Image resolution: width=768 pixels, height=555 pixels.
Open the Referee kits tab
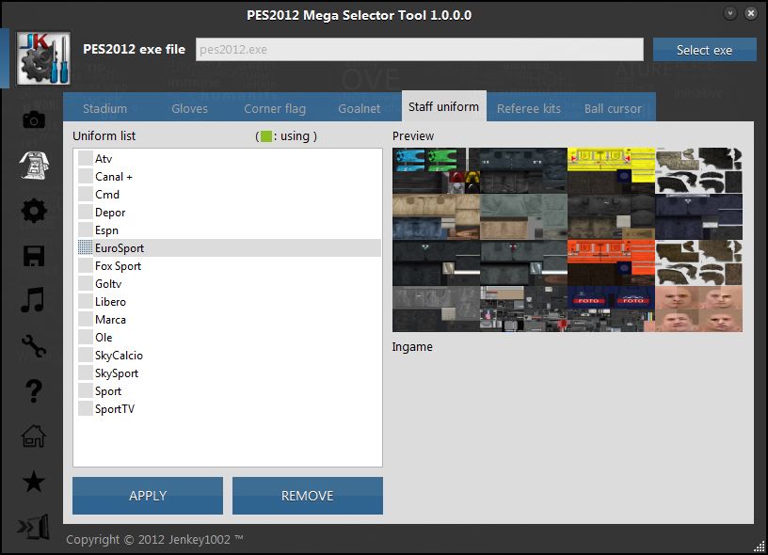(x=528, y=108)
